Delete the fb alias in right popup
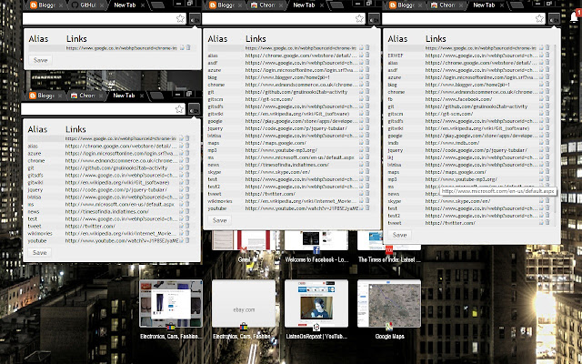 547,99
